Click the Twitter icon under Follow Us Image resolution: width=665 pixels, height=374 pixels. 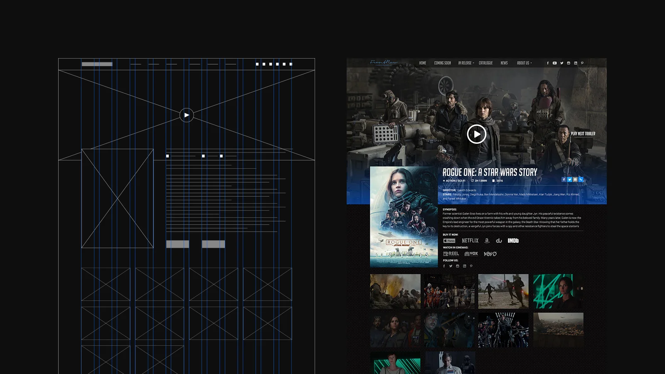(x=451, y=266)
